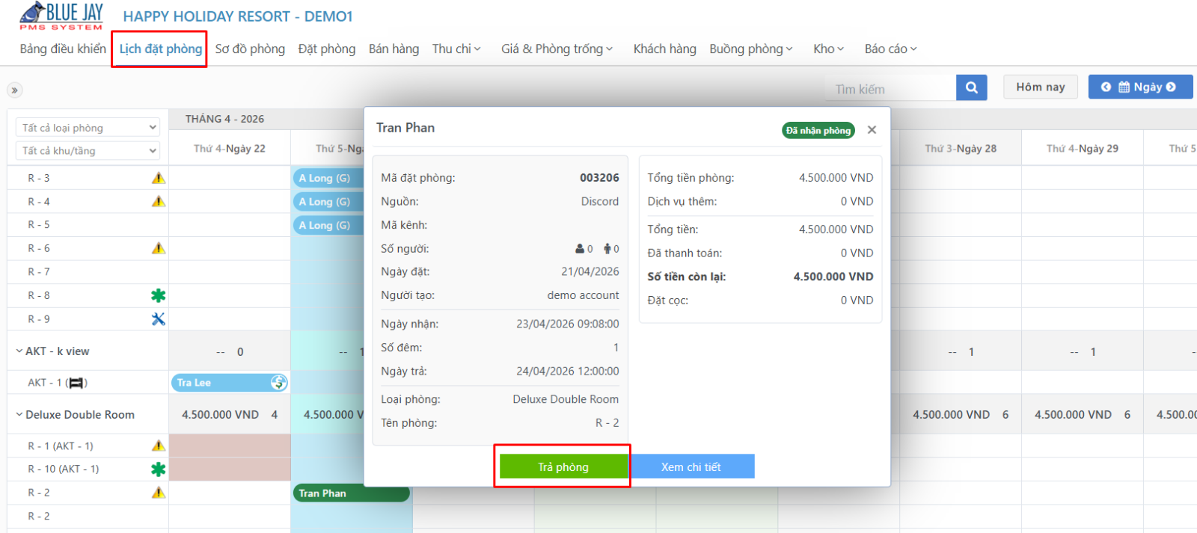The image size is (1197, 533).
Task: Close the Tran Phan booking popup
Action: pos(872,130)
